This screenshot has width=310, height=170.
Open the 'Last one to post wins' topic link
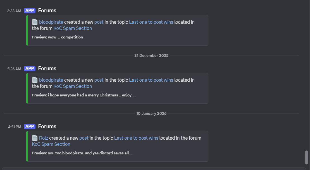click(x=151, y=22)
